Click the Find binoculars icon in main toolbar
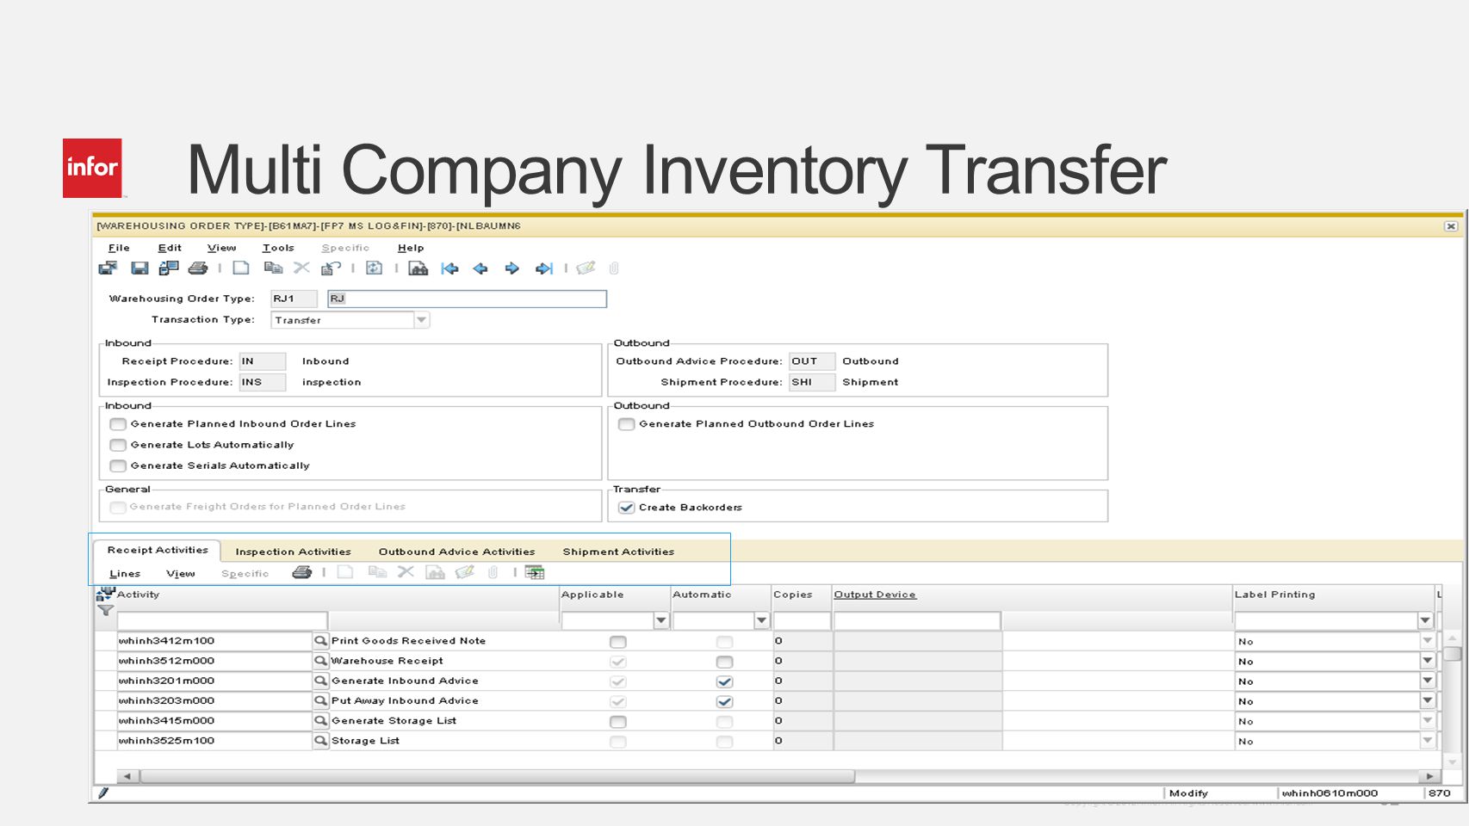The image size is (1469, 826). click(x=418, y=268)
